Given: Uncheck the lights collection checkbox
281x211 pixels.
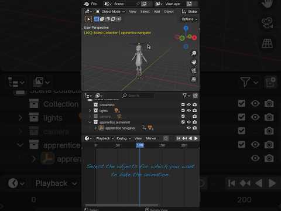Looking at the screenshot, I should click(x=183, y=110).
